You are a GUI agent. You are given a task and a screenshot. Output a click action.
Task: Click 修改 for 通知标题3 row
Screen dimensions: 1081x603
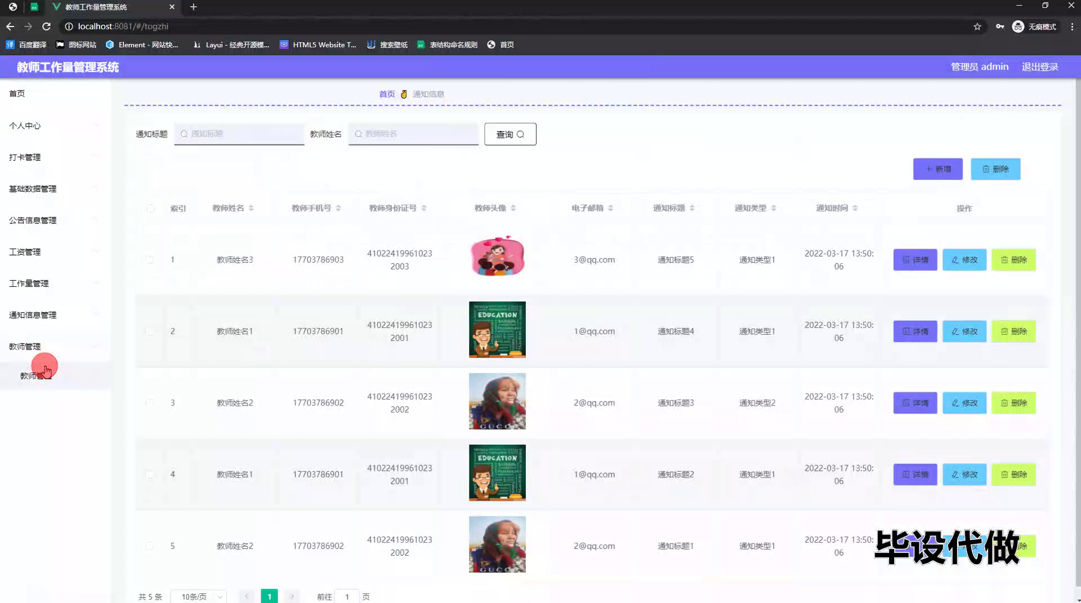coord(964,403)
